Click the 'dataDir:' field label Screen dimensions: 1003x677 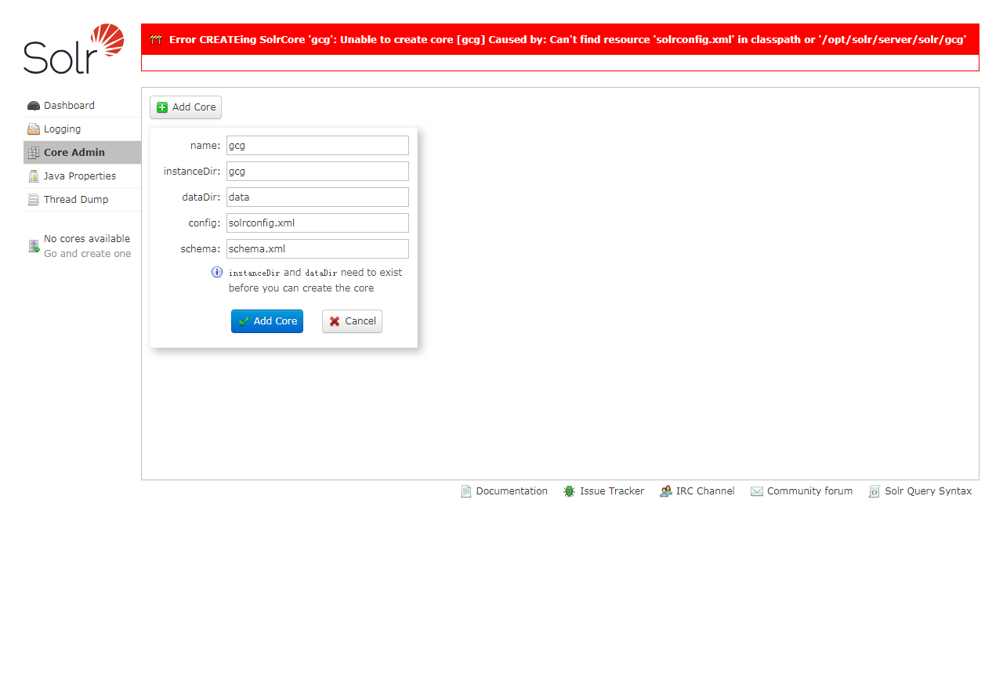[201, 197]
